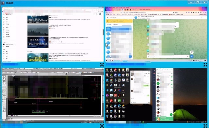
Task: Click the blue round button beside message box
Action: (192, 56)
